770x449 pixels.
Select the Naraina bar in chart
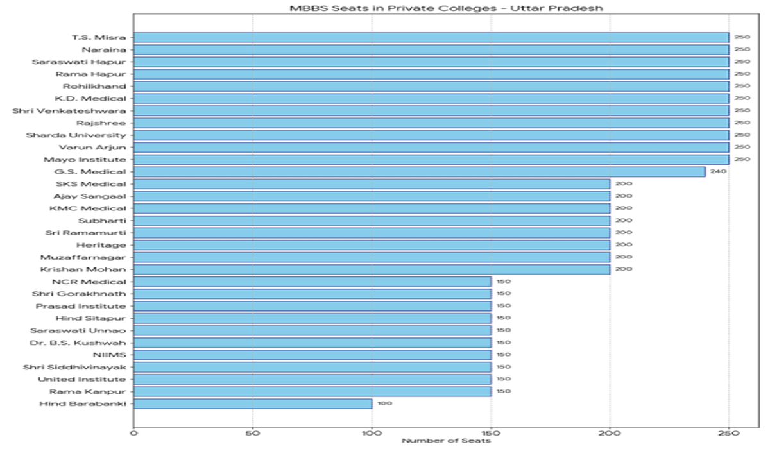pyautogui.click(x=431, y=49)
